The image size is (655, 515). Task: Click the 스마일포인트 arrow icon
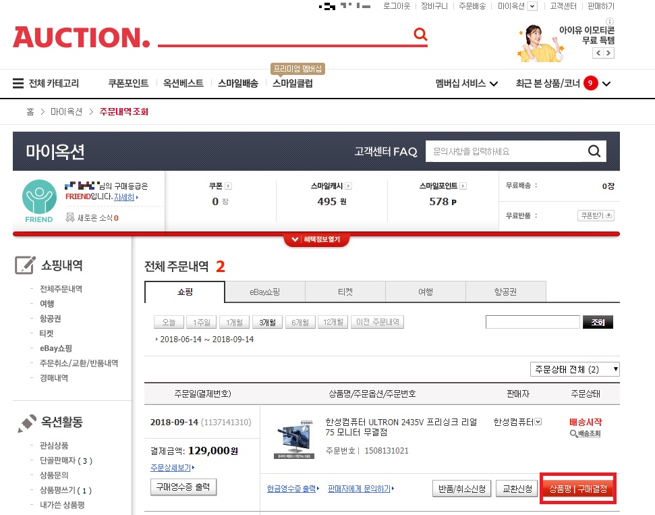(463, 186)
